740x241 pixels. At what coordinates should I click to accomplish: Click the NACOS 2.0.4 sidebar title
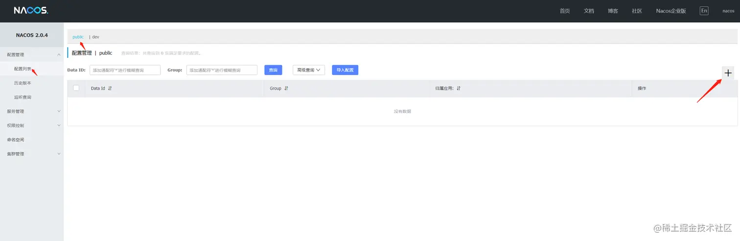[32, 35]
